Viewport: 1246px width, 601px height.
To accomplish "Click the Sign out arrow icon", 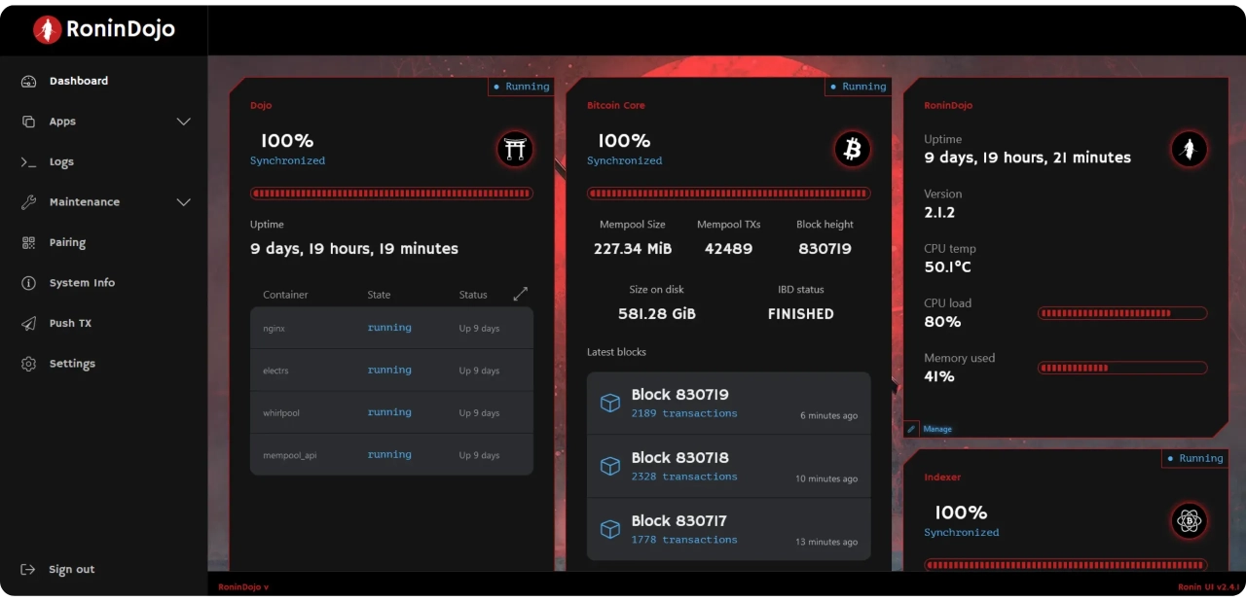I will click(x=29, y=570).
